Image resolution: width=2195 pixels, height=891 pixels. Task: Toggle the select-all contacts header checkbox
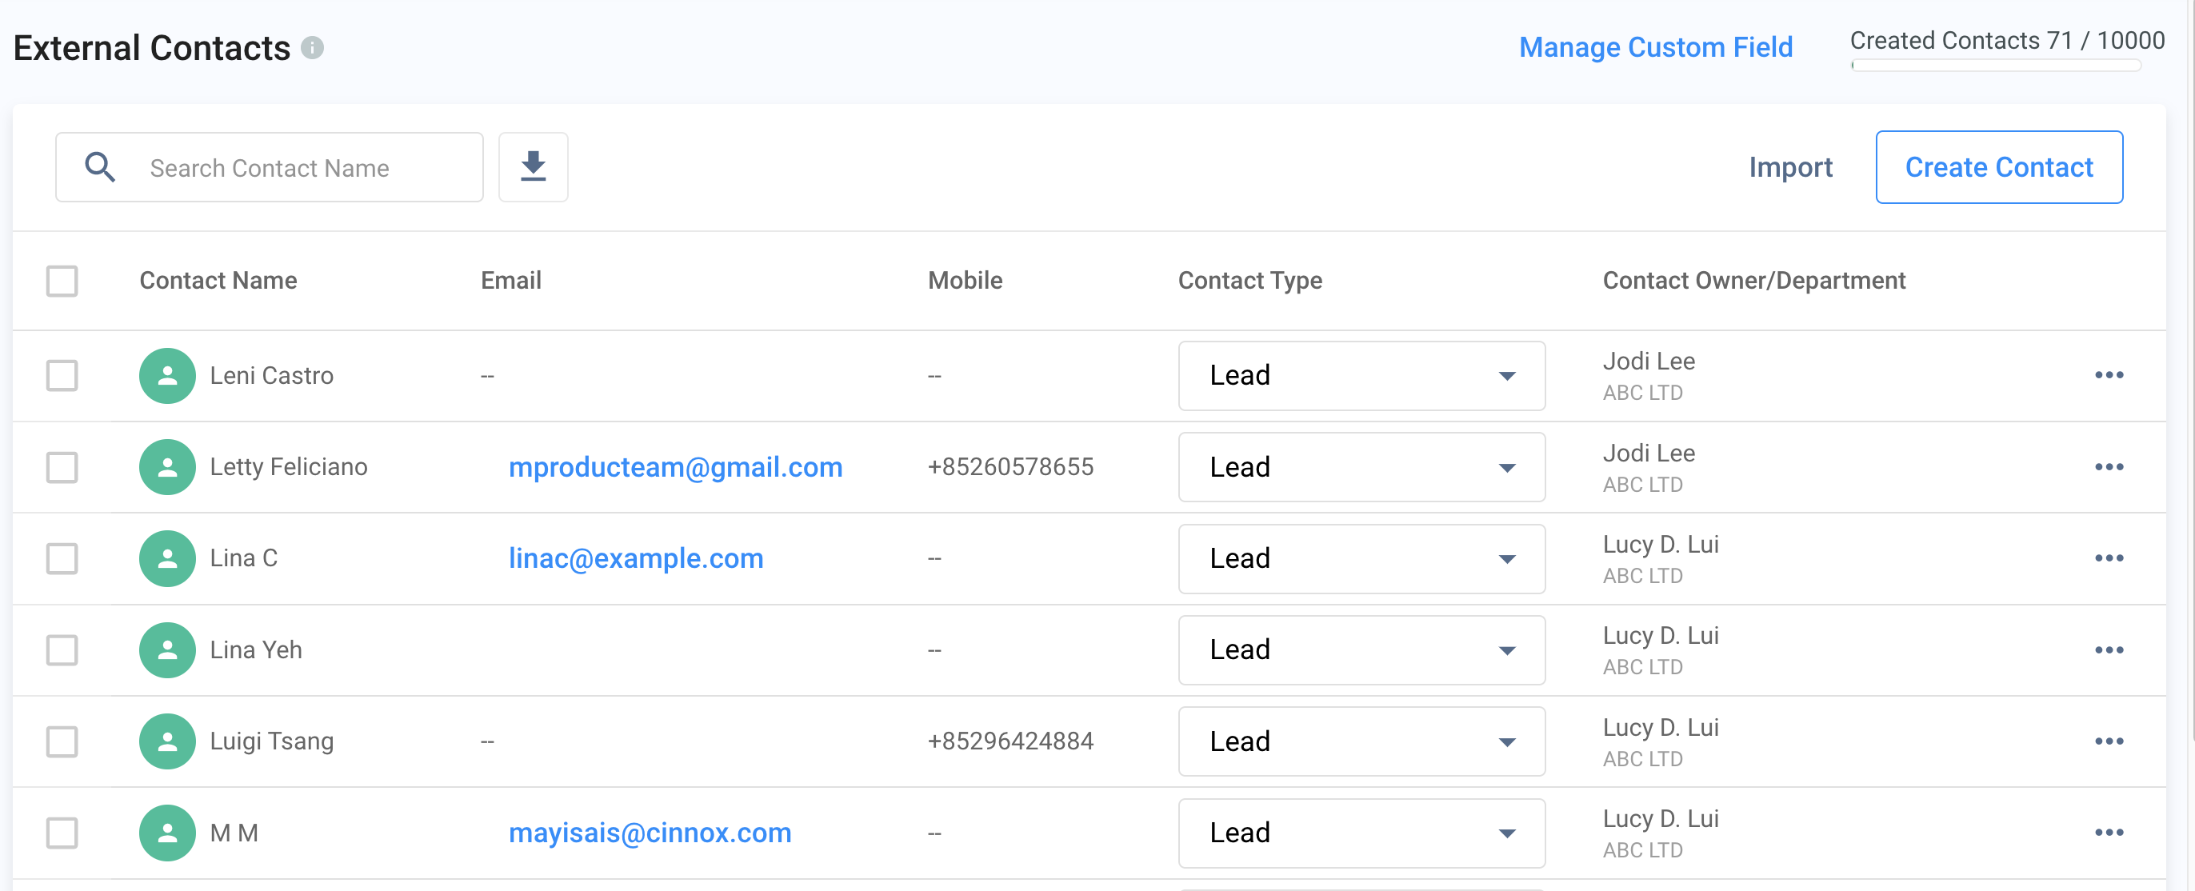tap(62, 280)
